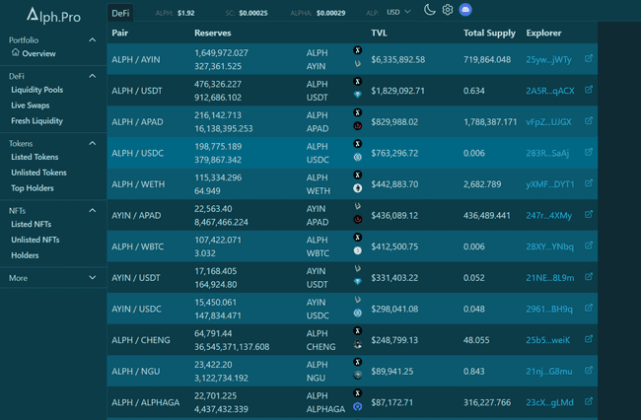This screenshot has height=420, width=641.
Task: Open external link for ALPH / USDT pair
Action: (590, 91)
